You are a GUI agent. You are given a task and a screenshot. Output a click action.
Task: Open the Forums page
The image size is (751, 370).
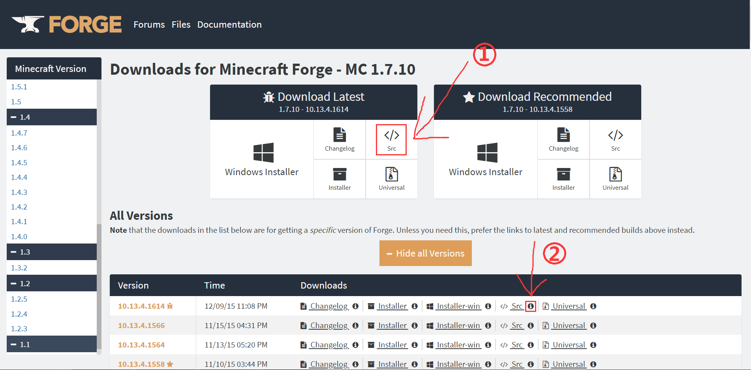[149, 25]
